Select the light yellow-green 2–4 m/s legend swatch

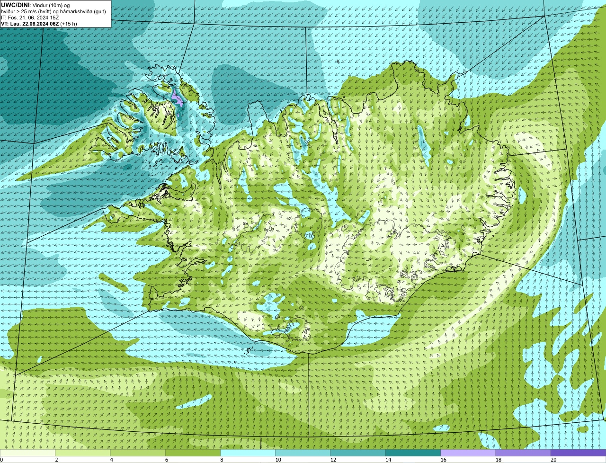83,453
